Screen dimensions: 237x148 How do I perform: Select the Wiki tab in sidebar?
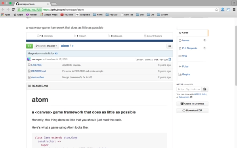click(192, 56)
